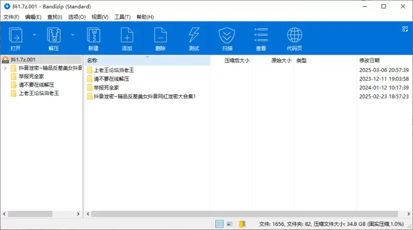Click the Extract (解压) toolbar icon
Viewport: 413px width, 230px height.
coord(54,39)
